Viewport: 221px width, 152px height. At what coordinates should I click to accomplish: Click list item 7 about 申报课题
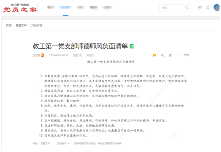[x=104, y=121]
